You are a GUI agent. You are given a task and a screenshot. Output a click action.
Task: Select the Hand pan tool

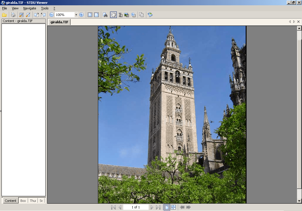114,15
